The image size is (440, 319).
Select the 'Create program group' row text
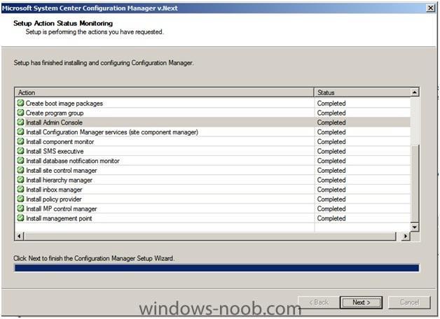55,113
